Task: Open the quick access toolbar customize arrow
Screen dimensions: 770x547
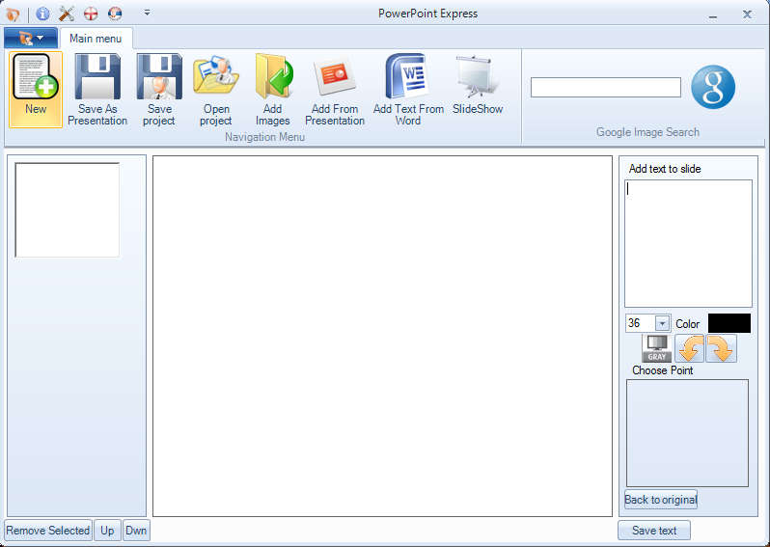Action: pyautogui.click(x=147, y=14)
